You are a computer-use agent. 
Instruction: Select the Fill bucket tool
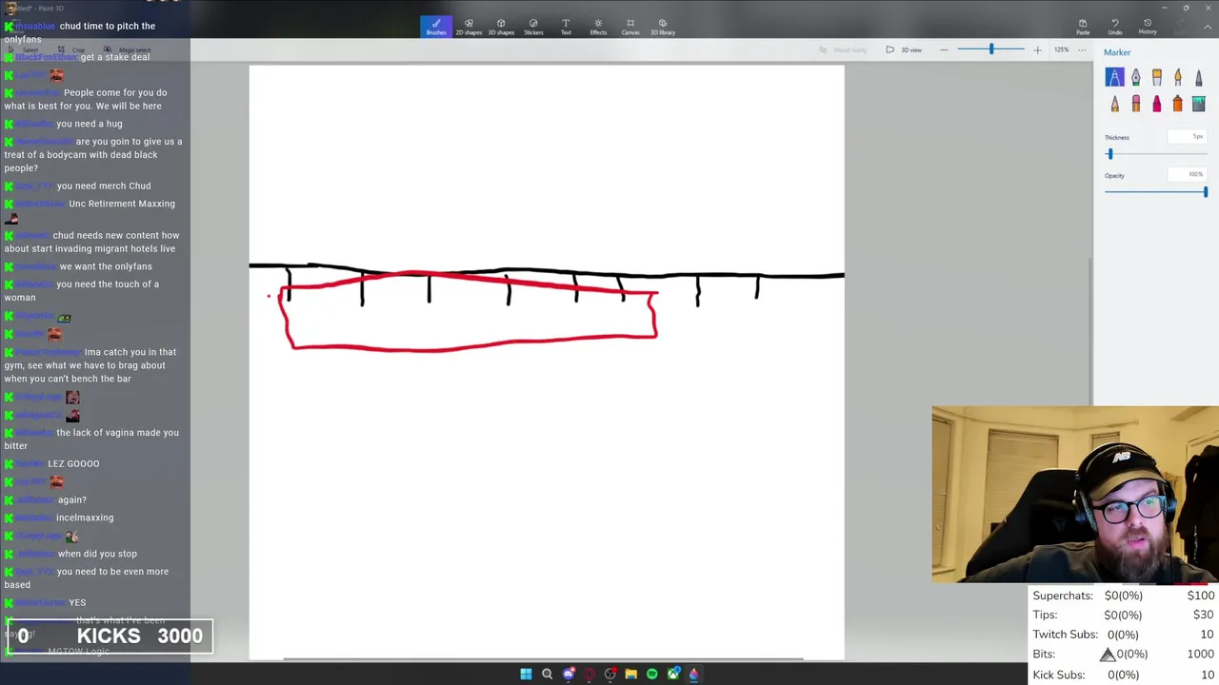(1198, 104)
